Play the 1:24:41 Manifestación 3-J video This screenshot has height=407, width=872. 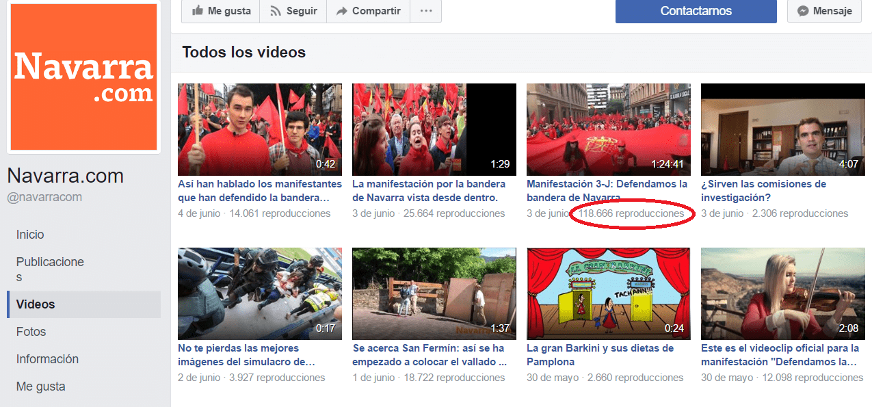coord(609,129)
